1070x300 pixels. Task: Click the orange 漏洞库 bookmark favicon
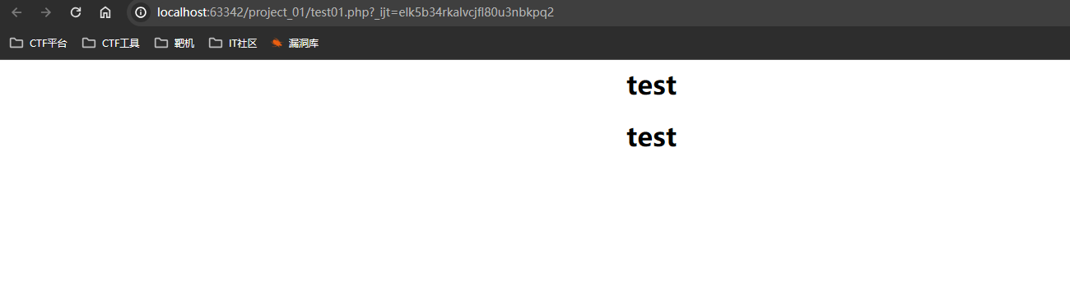[277, 43]
